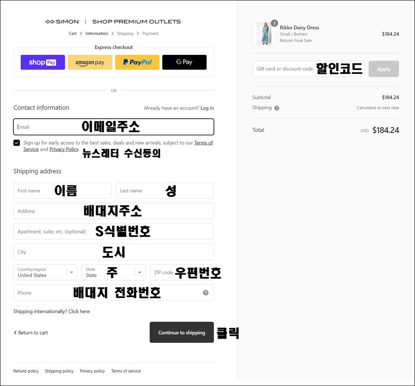
Task: Click the Address field
Action: coord(114,211)
